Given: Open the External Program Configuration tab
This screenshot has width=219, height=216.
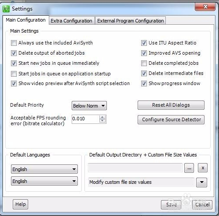Looking at the screenshot, I should pos(131,21).
